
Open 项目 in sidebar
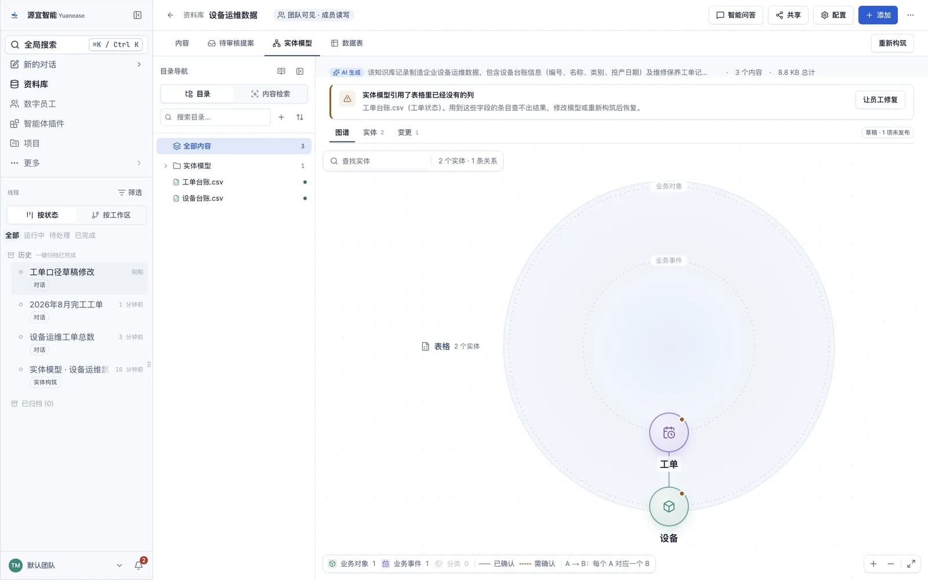77,143
